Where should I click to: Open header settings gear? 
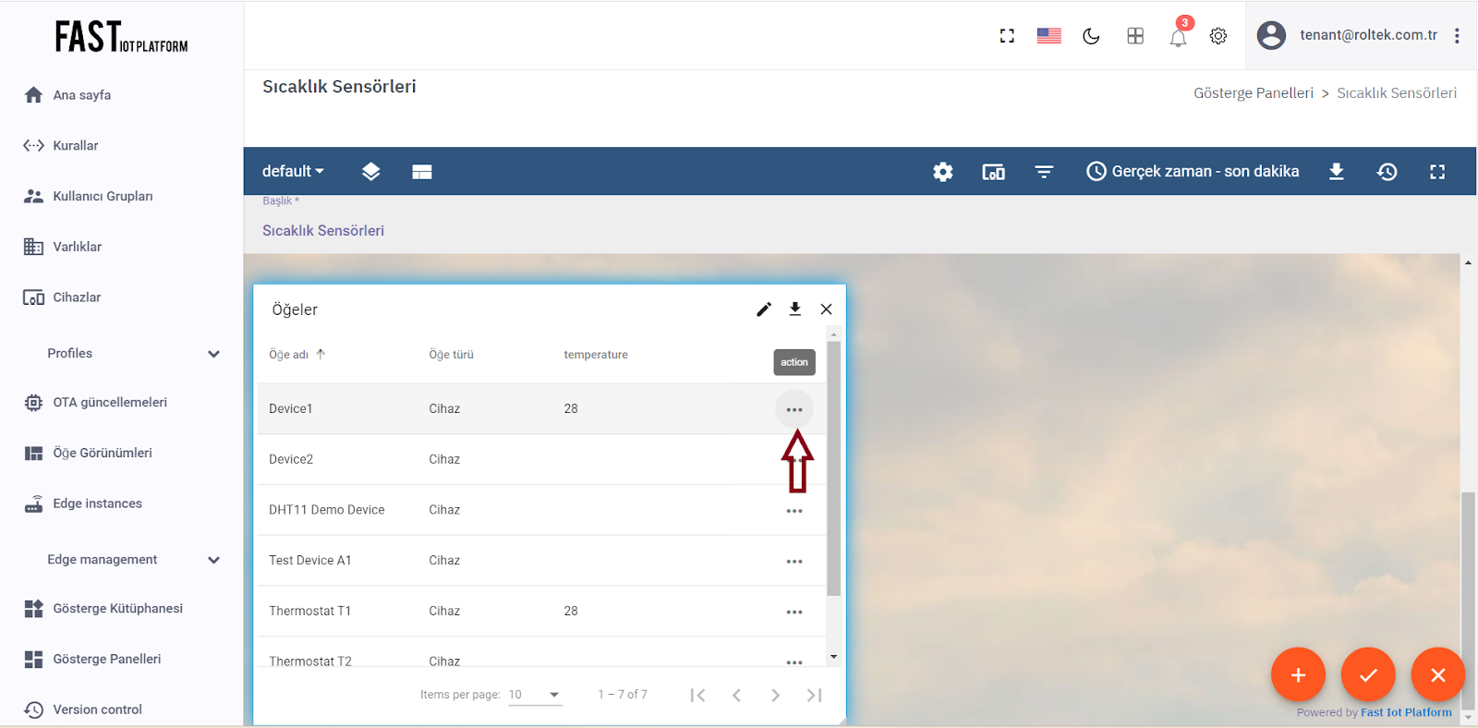pos(1218,36)
